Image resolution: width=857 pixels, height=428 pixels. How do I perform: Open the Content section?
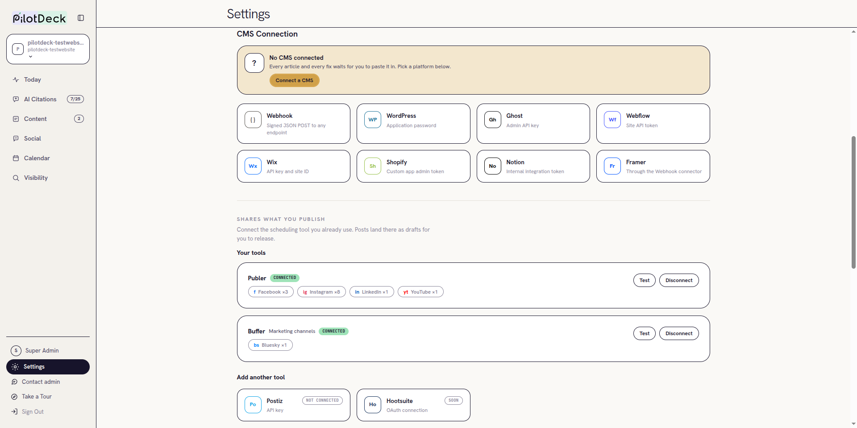48,119
